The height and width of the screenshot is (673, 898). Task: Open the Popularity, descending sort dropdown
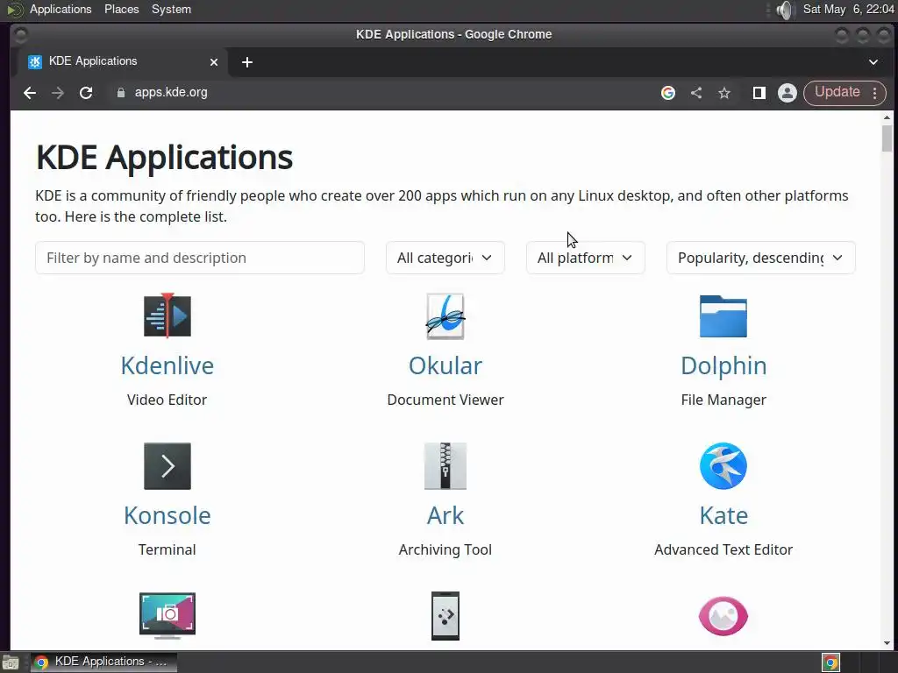click(x=761, y=259)
